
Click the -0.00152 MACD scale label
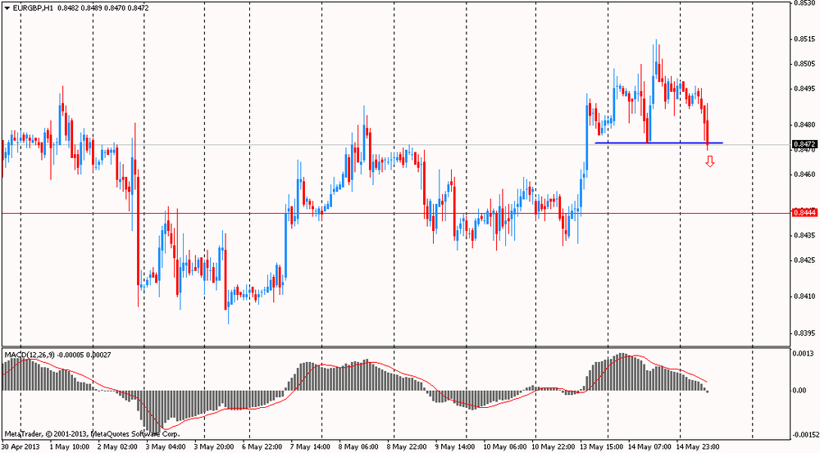click(805, 435)
